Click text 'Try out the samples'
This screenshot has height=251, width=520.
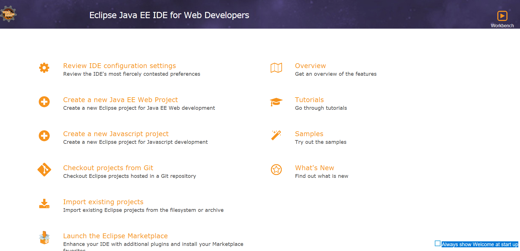[321, 142]
